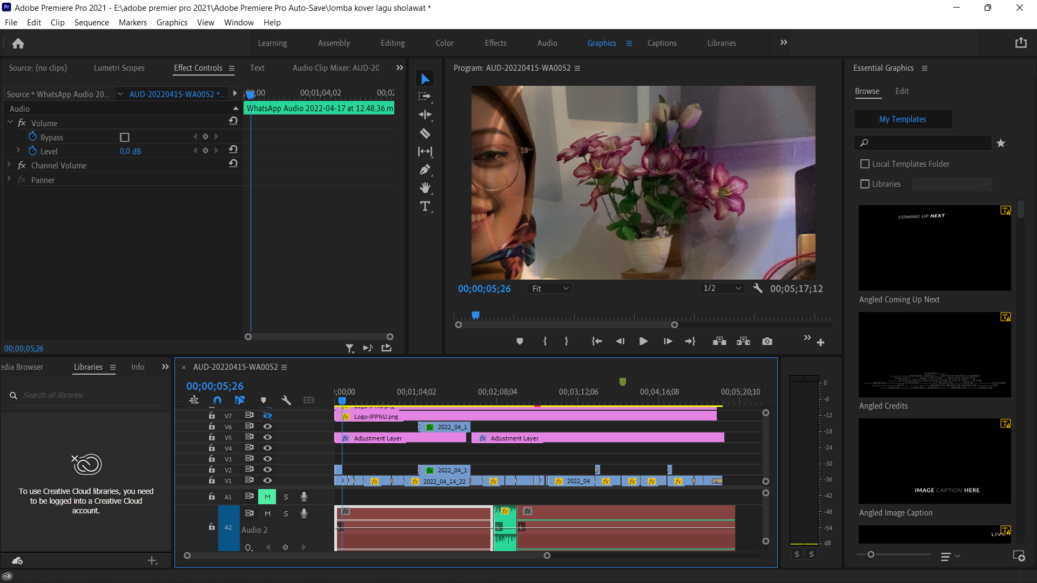Viewport: 1037px width, 583px height.
Task: Click the thumbnail size slider handle
Action: coord(871,554)
